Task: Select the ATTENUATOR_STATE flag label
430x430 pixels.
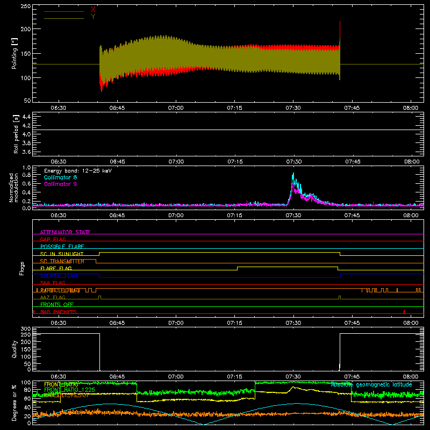Action: (65, 232)
